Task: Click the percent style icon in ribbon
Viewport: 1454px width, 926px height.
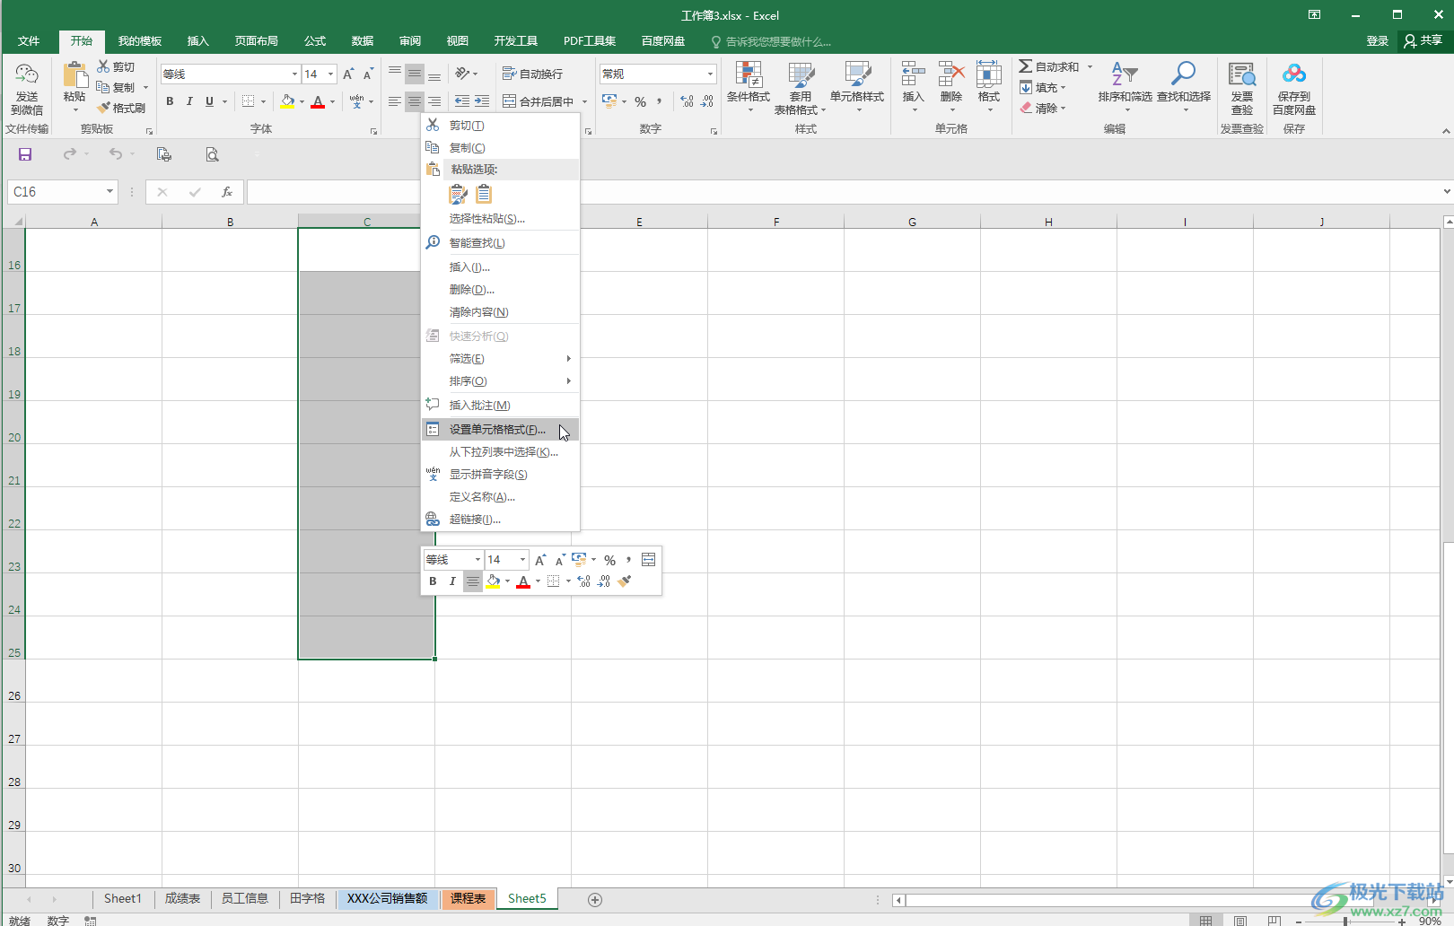Action: coord(640,101)
